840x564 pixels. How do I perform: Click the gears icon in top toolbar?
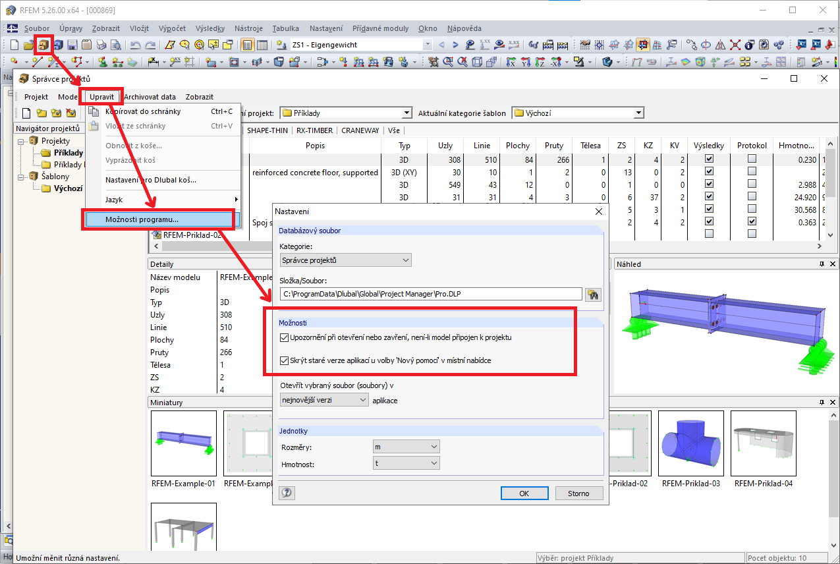click(779, 45)
